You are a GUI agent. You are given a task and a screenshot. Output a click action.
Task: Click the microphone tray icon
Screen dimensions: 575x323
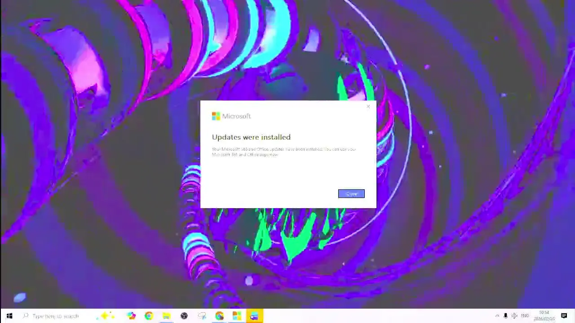(505, 316)
